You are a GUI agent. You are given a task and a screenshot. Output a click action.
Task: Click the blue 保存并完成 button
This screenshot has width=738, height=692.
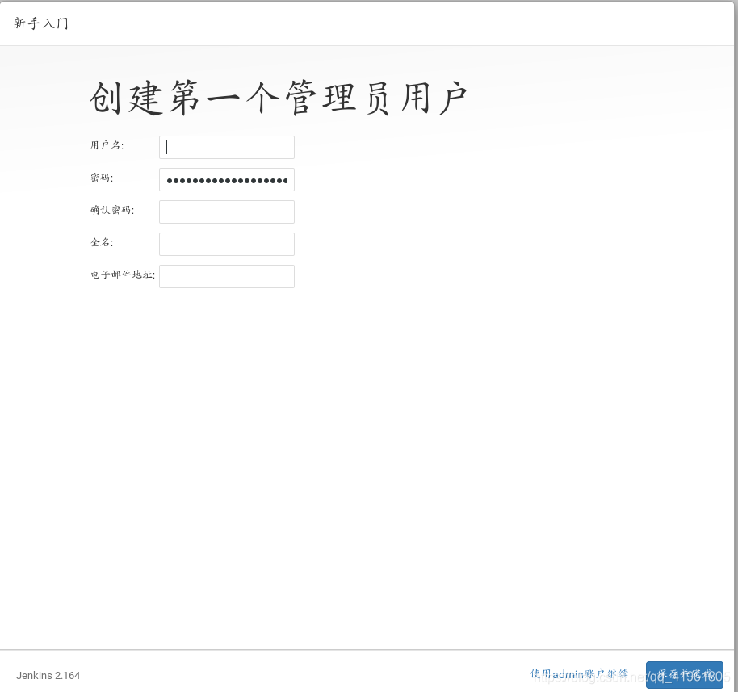[685, 675]
